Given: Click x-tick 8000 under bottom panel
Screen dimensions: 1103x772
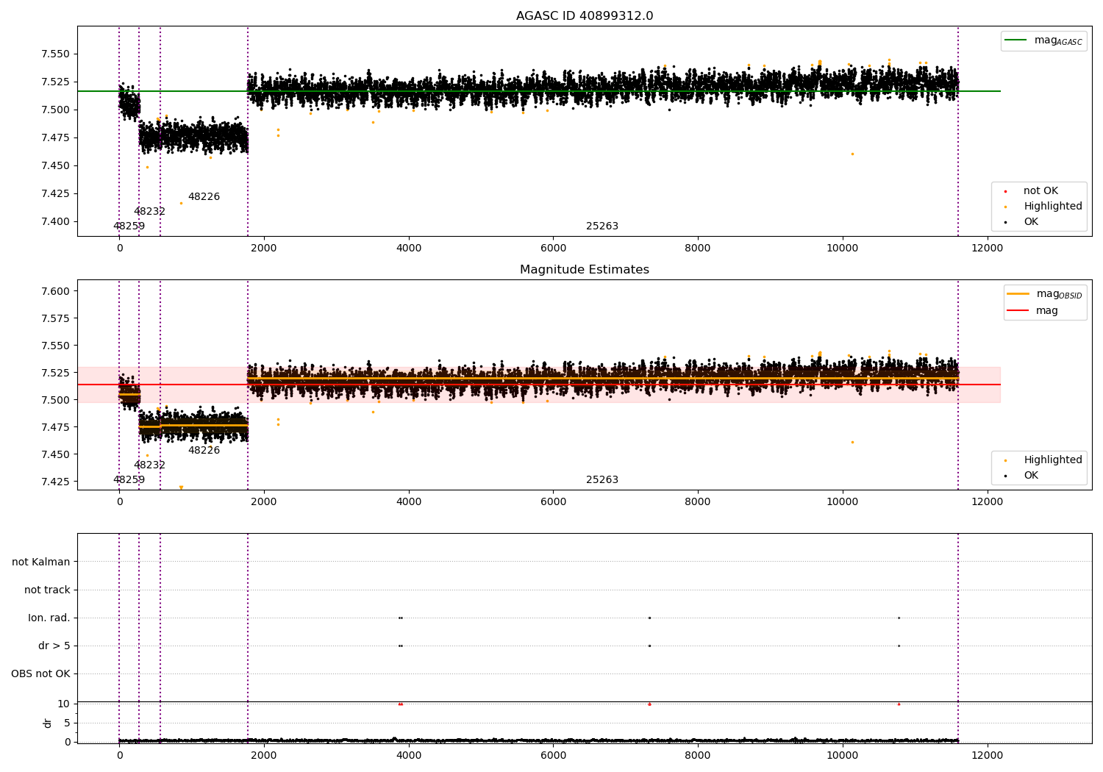Looking at the screenshot, I should [698, 755].
